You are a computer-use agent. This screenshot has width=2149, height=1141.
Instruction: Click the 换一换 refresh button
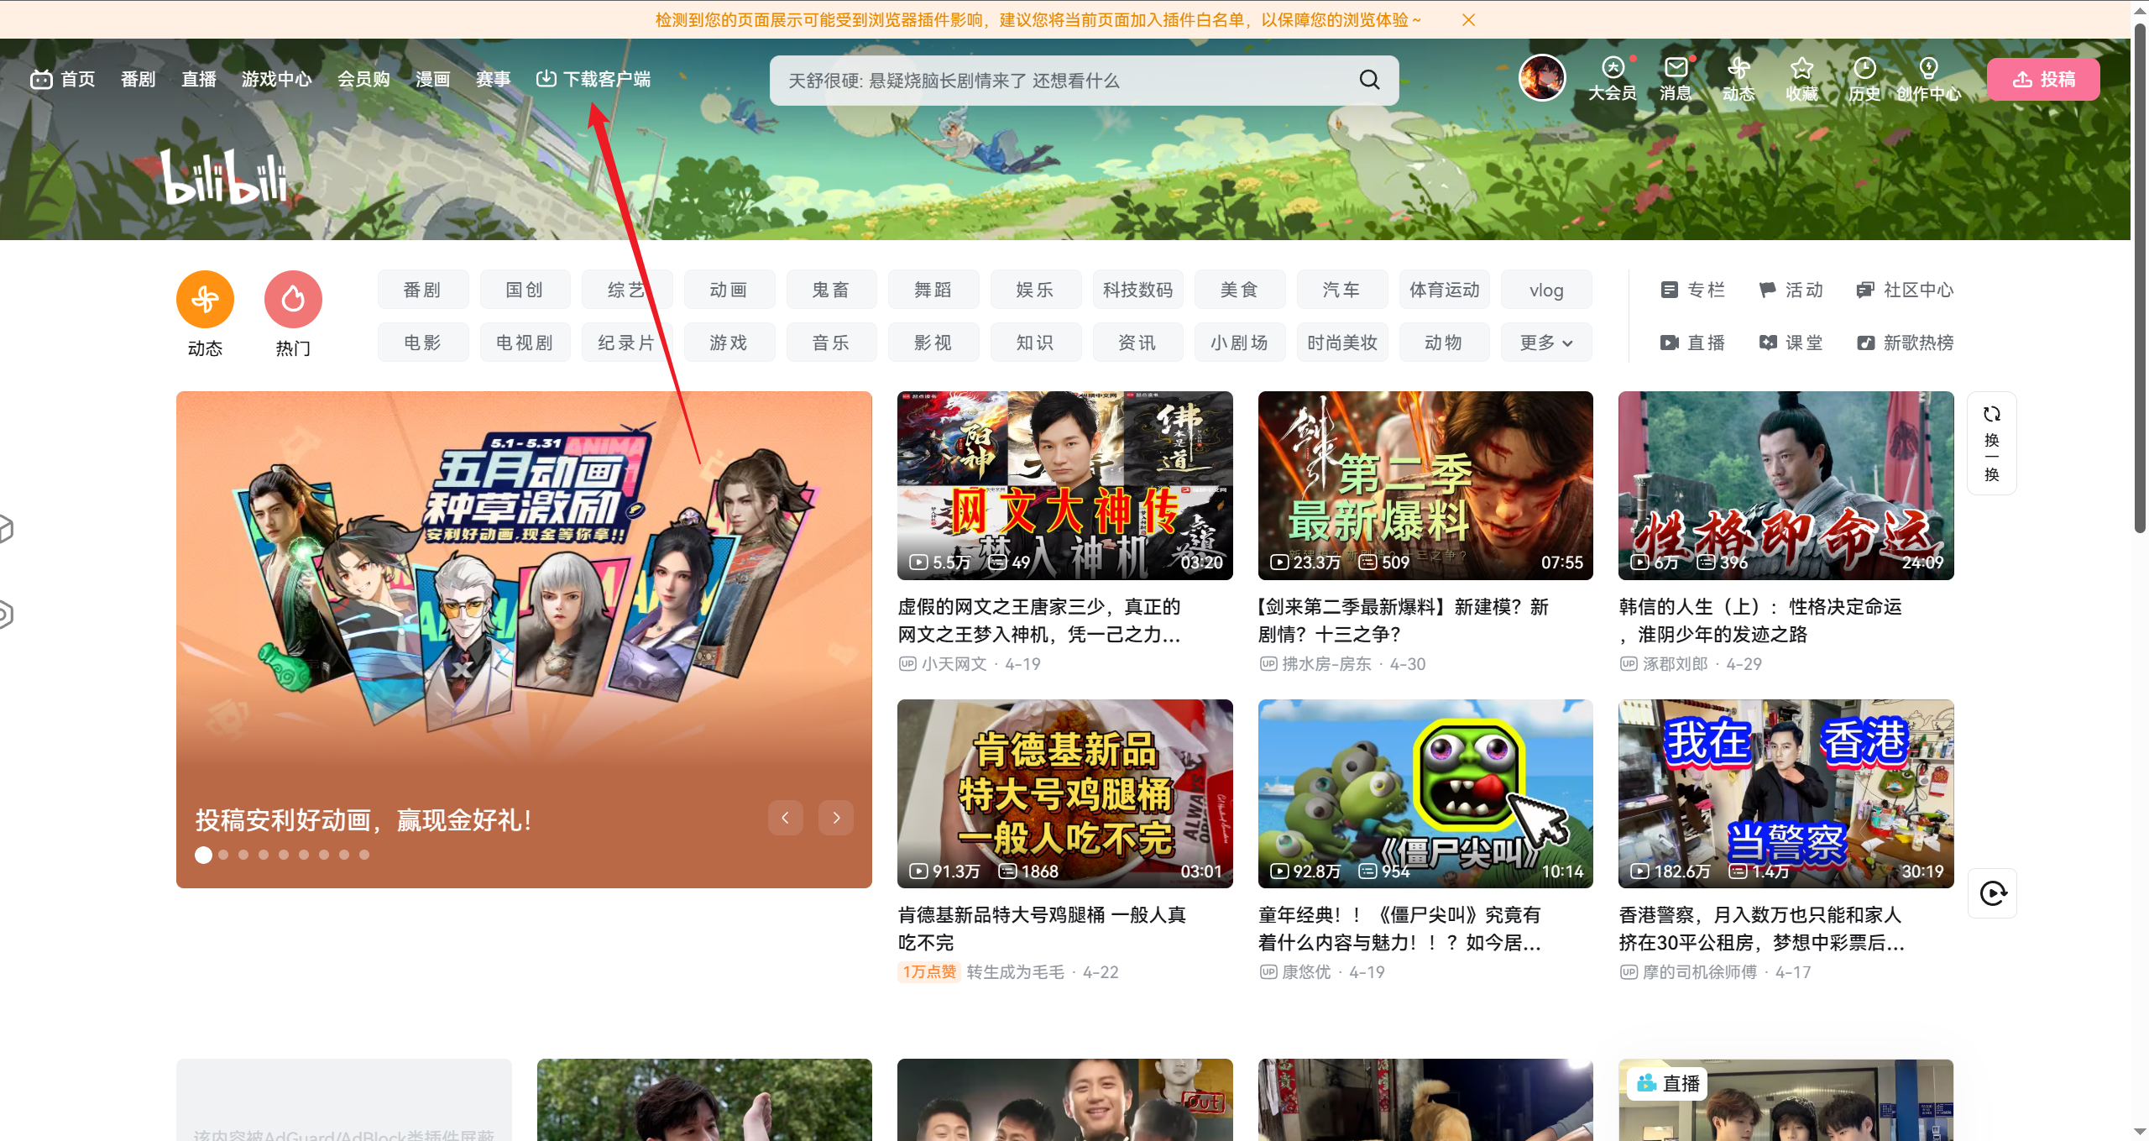(x=1991, y=442)
